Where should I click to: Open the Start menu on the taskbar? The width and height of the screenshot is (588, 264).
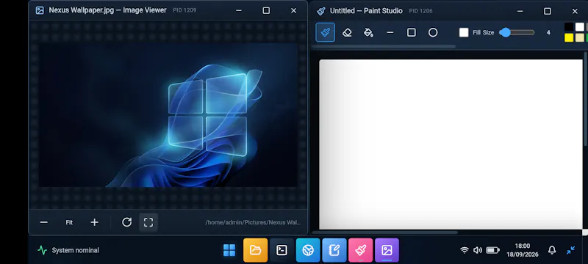click(229, 250)
